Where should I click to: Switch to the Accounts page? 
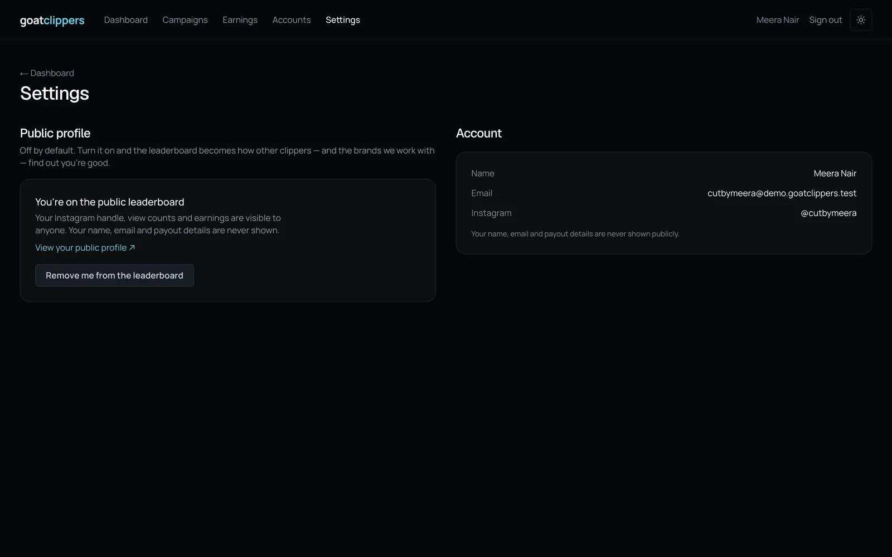click(292, 20)
